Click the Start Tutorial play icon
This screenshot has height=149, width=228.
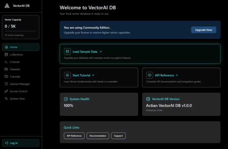tap(67, 75)
